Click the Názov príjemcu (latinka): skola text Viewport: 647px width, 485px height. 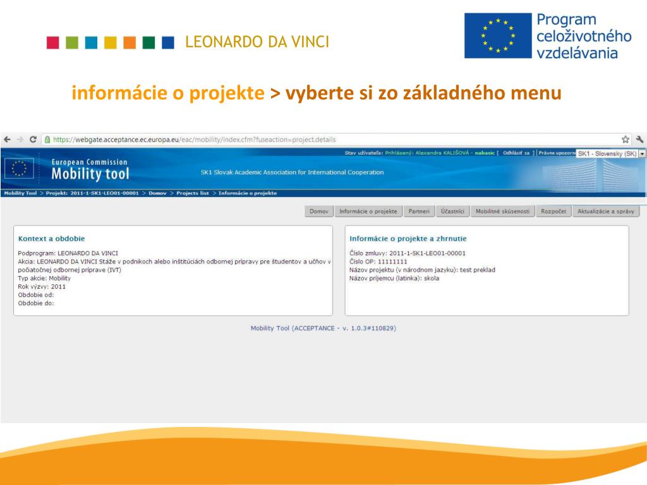point(394,278)
